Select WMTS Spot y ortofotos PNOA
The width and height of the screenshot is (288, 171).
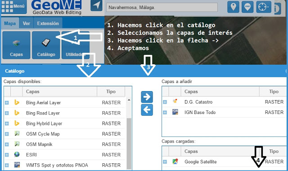[x=57, y=165]
